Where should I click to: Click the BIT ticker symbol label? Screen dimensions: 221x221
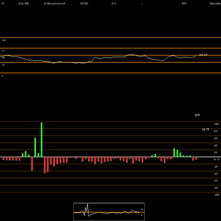pos(184,4)
